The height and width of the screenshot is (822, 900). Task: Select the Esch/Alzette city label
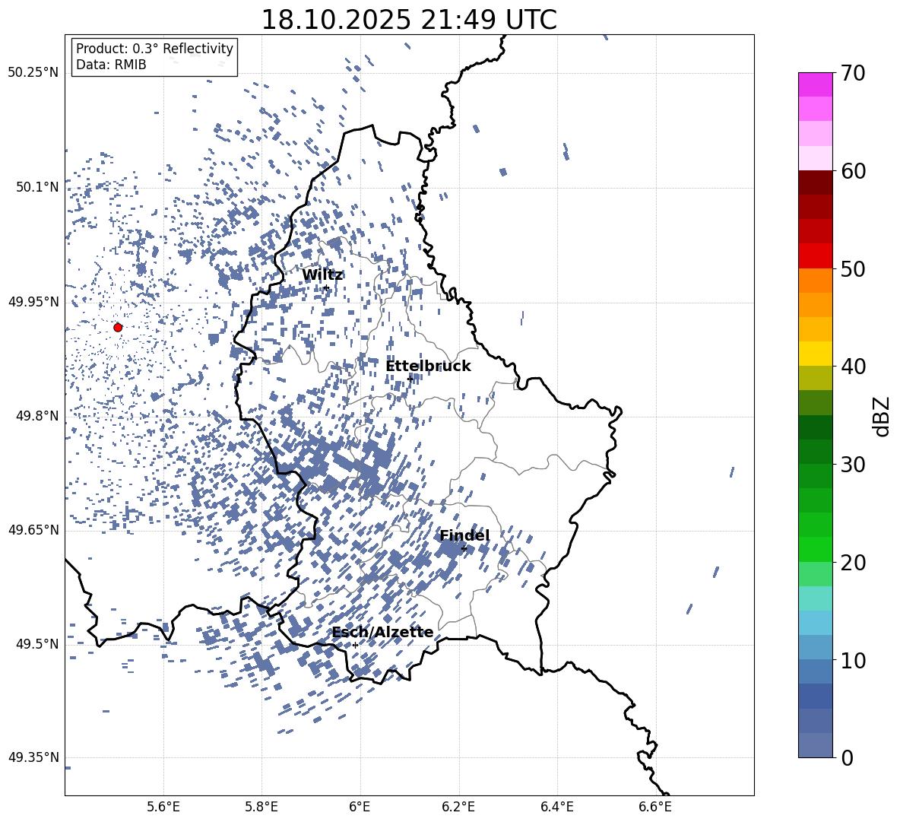point(382,633)
